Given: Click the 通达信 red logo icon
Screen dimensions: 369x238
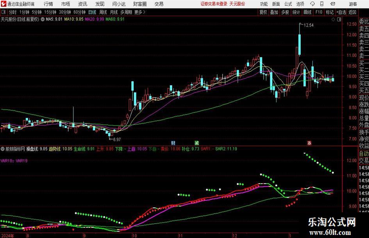Looking at the screenshot, I should click(x=4, y=4).
